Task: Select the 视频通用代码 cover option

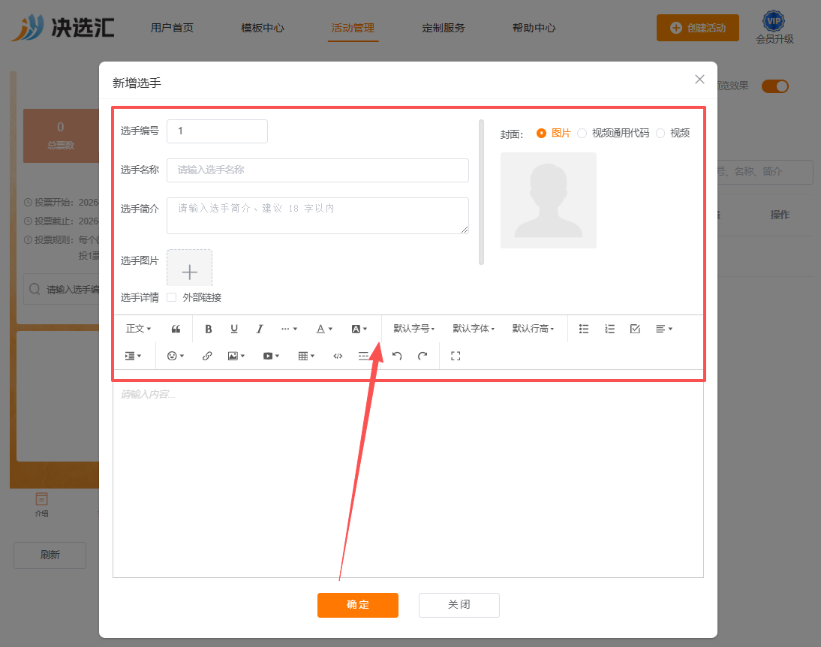Action: coord(613,133)
